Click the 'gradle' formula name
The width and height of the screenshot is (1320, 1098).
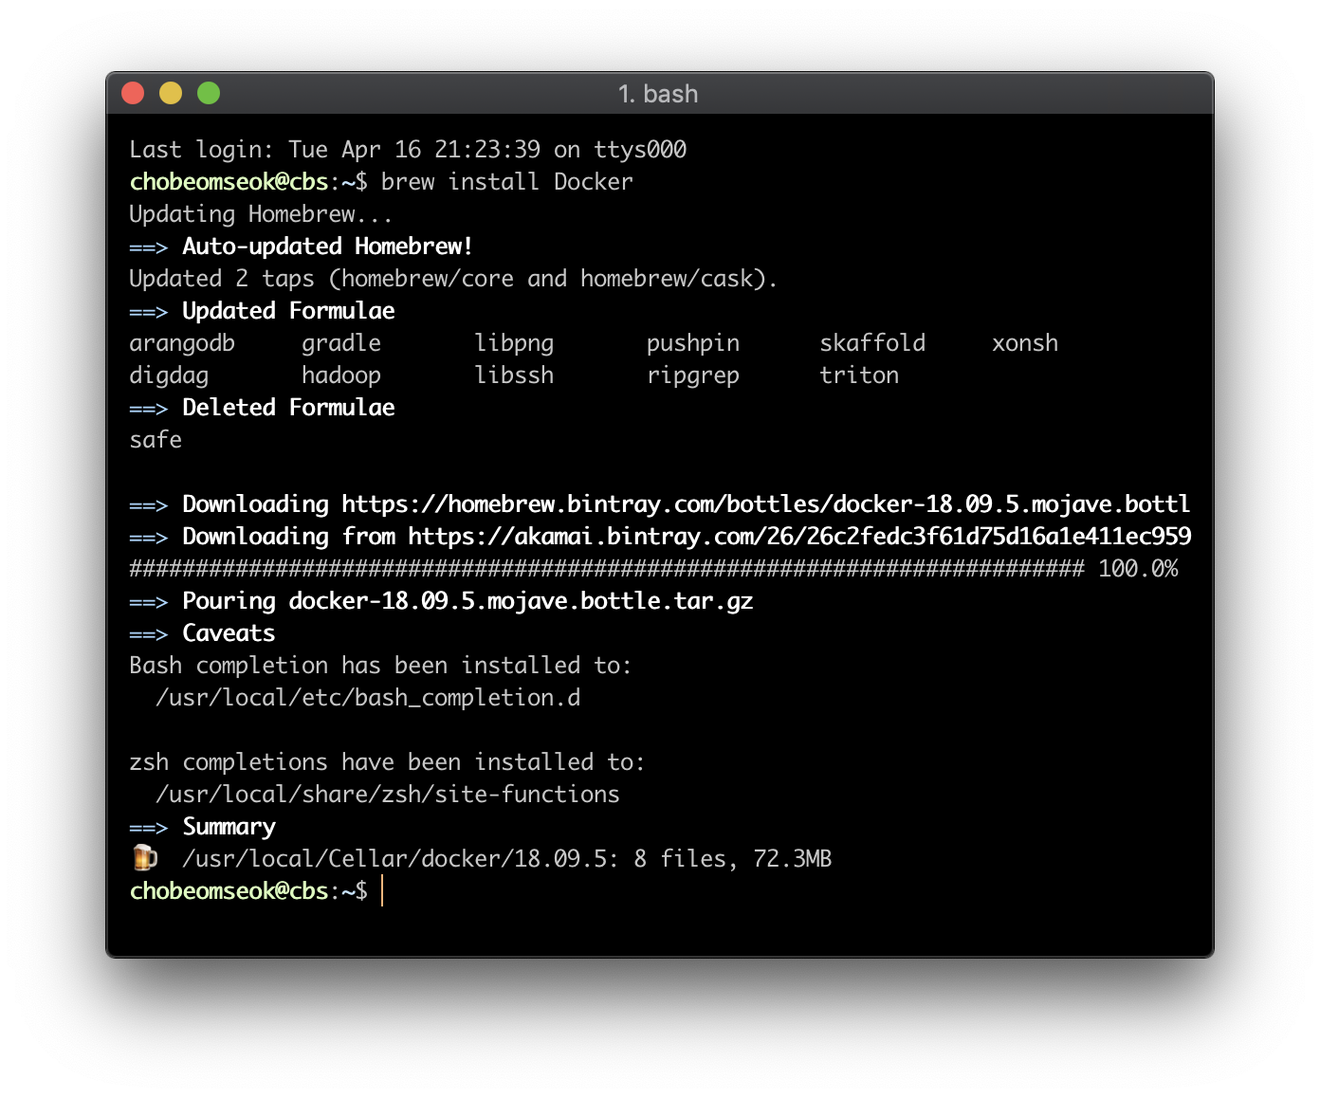click(x=341, y=343)
